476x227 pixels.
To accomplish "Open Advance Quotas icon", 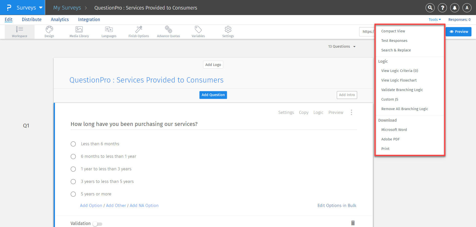I will coord(168,30).
